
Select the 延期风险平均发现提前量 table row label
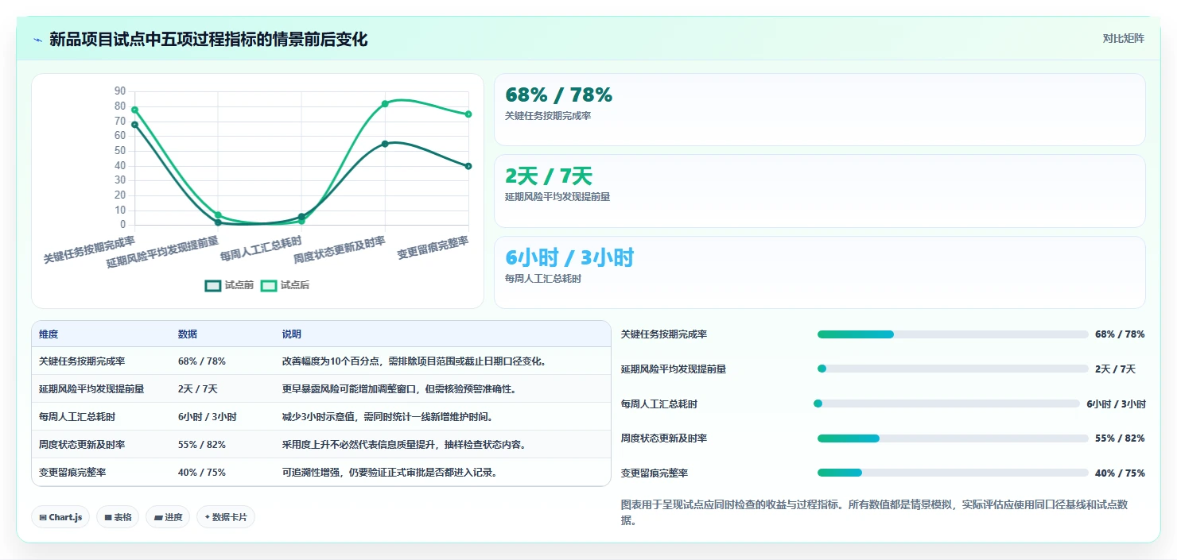point(91,389)
